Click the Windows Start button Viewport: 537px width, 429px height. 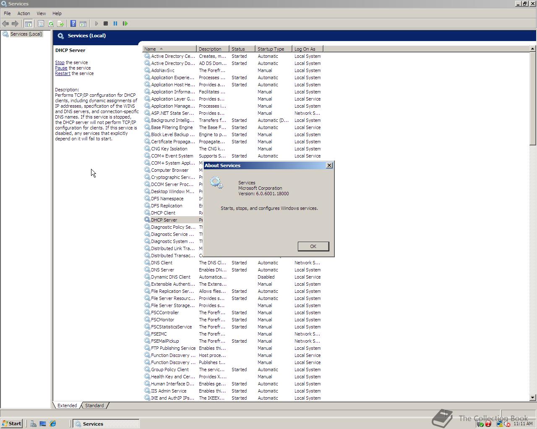tap(12, 424)
